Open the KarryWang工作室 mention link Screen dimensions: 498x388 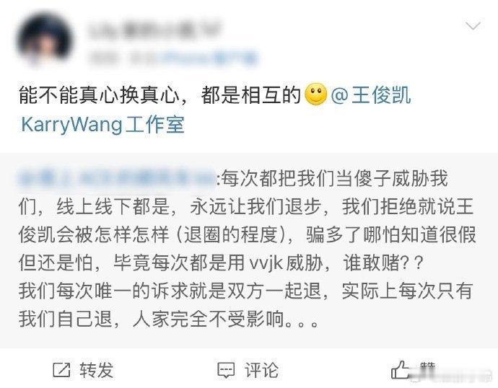(x=102, y=124)
